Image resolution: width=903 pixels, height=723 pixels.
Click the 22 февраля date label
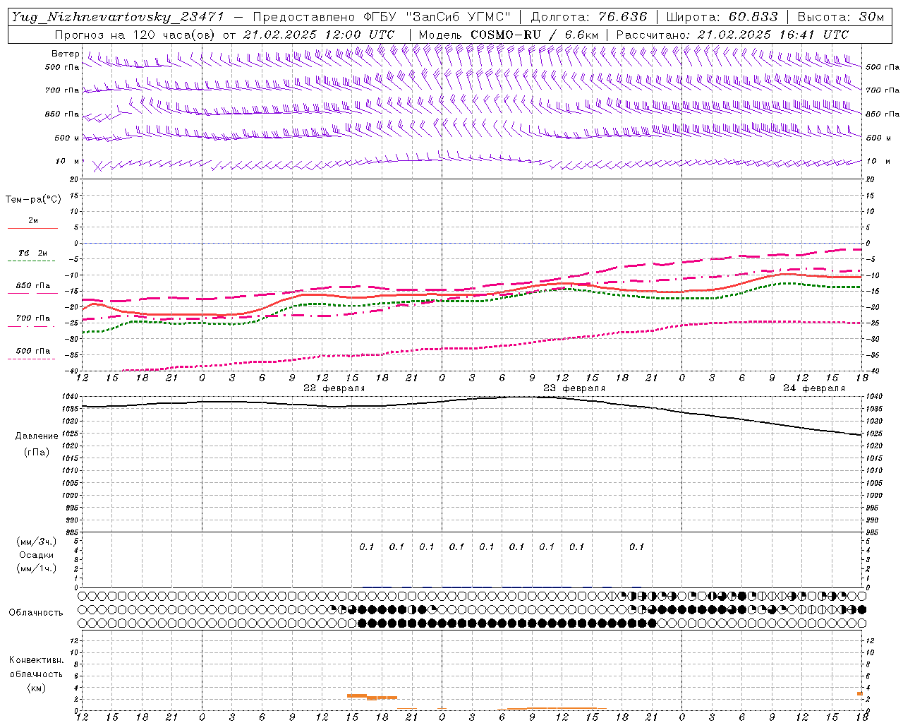[334, 388]
